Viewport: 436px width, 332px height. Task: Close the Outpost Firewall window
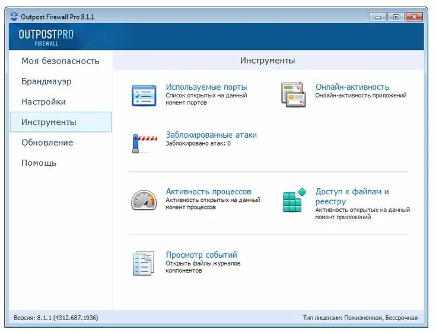click(414, 17)
